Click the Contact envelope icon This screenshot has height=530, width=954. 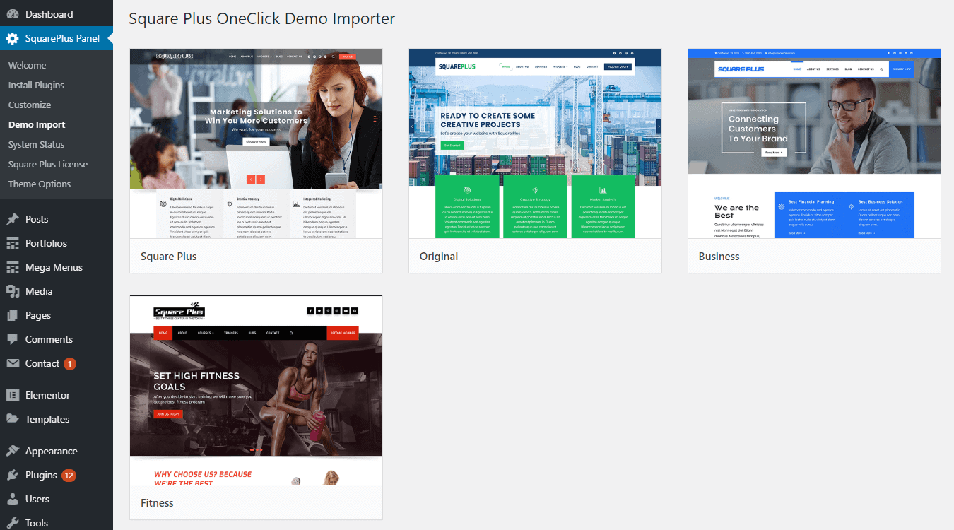coord(13,363)
